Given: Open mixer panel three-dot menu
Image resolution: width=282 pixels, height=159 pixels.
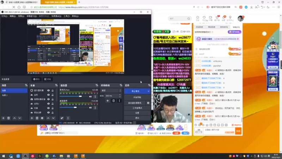Looking at the screenshot, I should coord(68,118).
